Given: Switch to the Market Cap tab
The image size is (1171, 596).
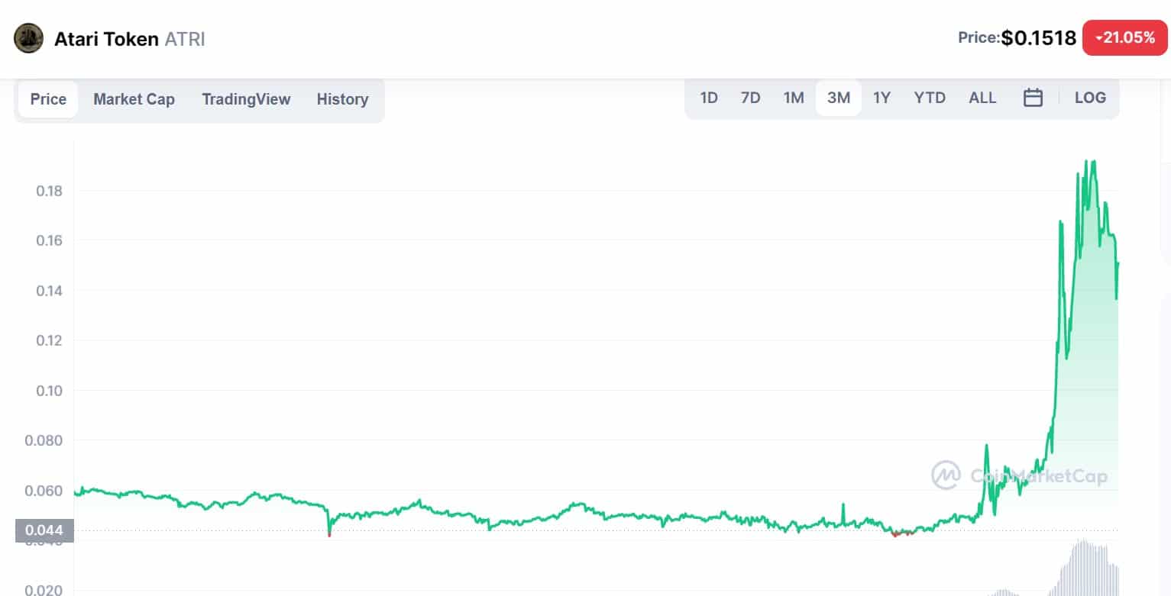Looking at the screenshot, I should tap(134, 99).
